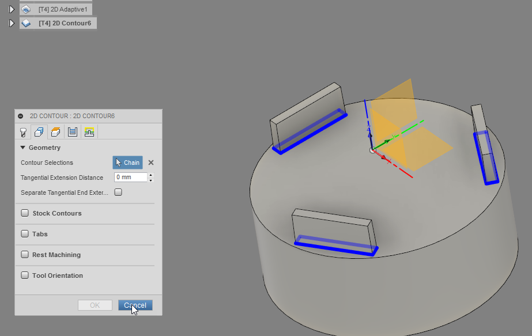
Task: Clear contour selections with the X icon
Action: 151,163
